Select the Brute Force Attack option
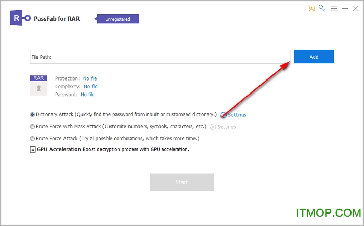Image resolution: width=364 pixels, height=226 pixels. point(32,139)
